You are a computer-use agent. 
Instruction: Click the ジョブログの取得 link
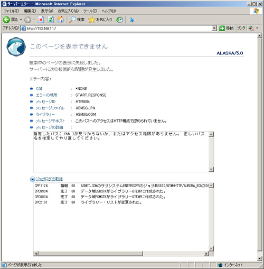point(49,179)
